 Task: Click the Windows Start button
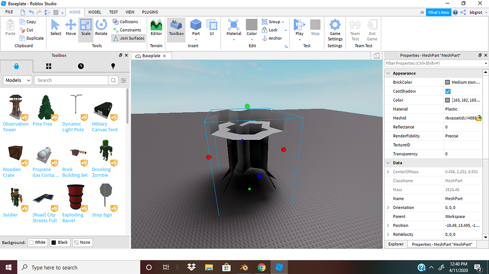coord(9,267)
